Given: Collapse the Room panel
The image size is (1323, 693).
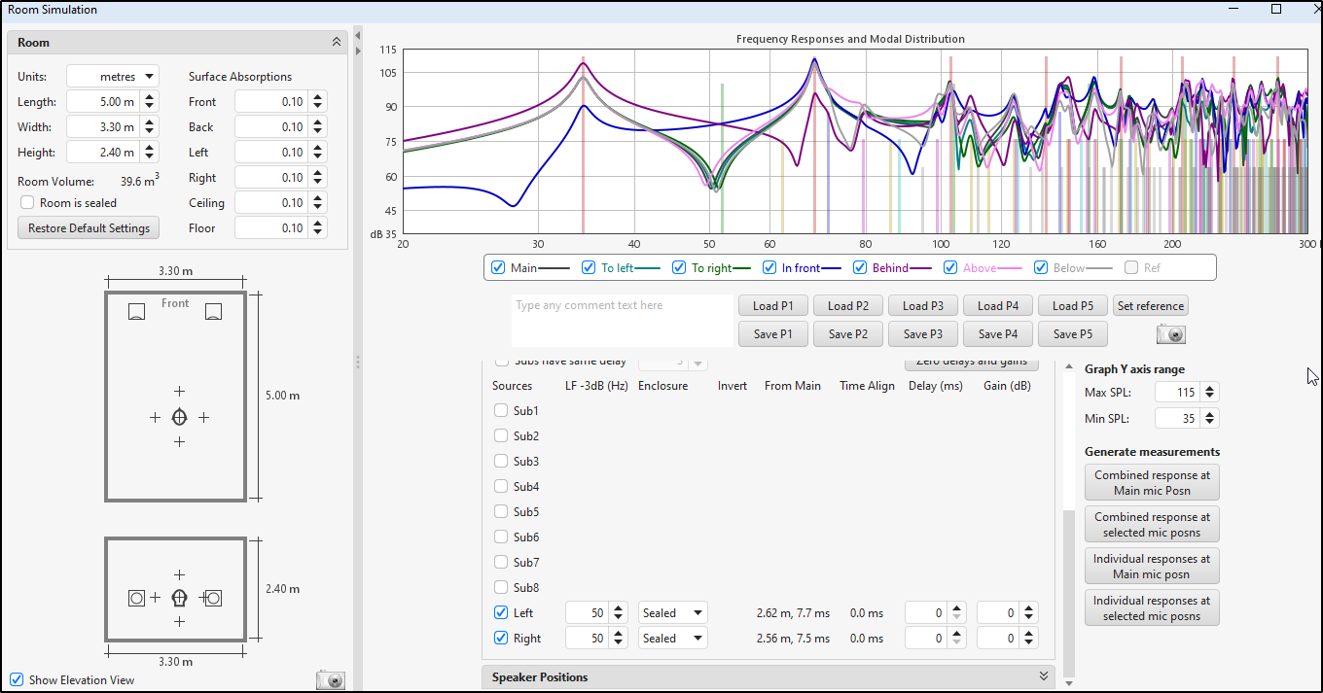Looking at the screenshot, I should click(x=336, y=43).
